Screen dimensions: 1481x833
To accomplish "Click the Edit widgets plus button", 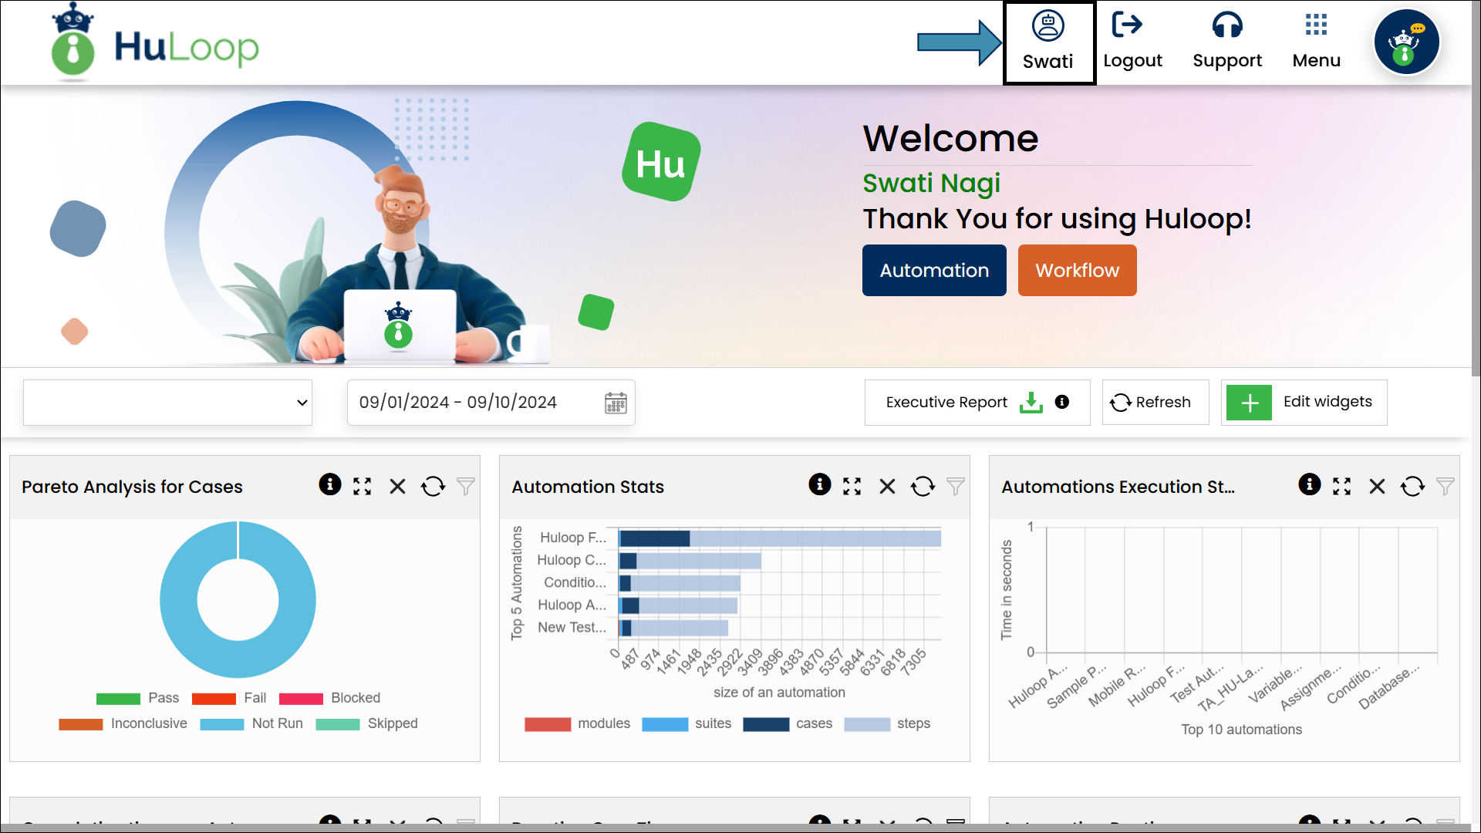I will [x=1249, y=402].
